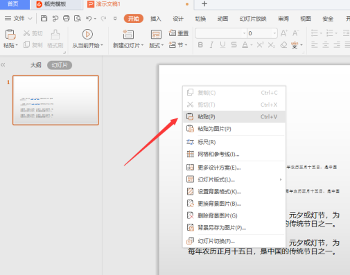
Task: Click the Print icon in quick toolbar
Action: tap(67, 19)
